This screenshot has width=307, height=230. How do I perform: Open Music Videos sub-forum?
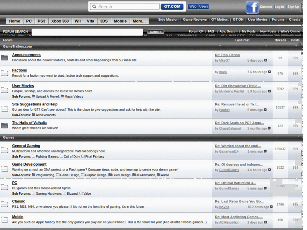click(74, 97)
